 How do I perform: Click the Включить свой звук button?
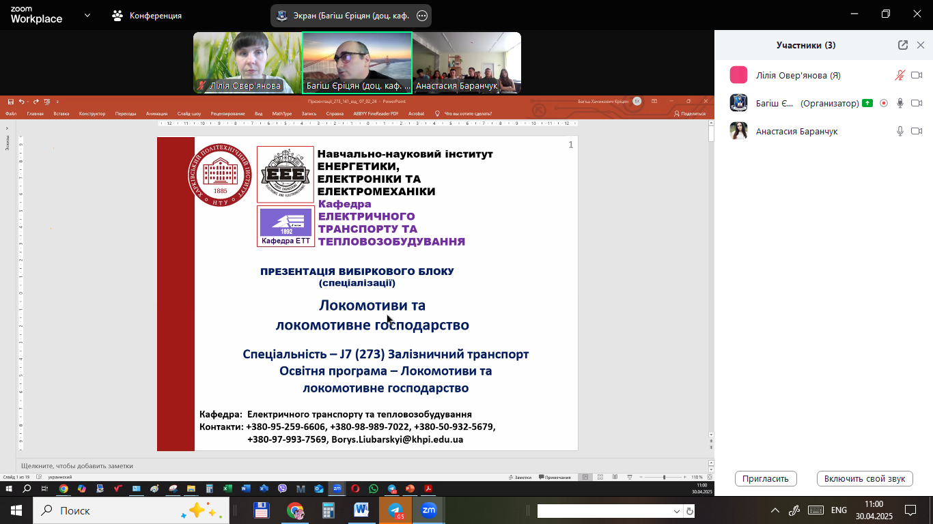pyautogui.click(x=865, y=478)
